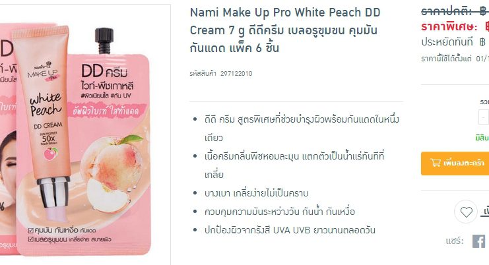Click the Make Up Pro logo on tube
This screenshot has width=489, height=265.
click(x=43, y=73)
